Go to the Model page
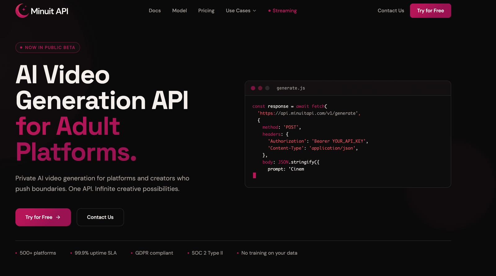This screenshot has width=496, height=276. click(179, 11)
